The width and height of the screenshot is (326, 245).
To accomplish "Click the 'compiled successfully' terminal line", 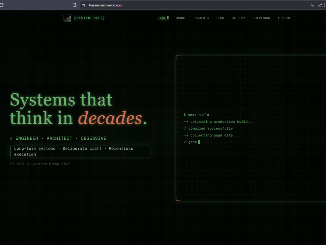I will coord(208,128).
